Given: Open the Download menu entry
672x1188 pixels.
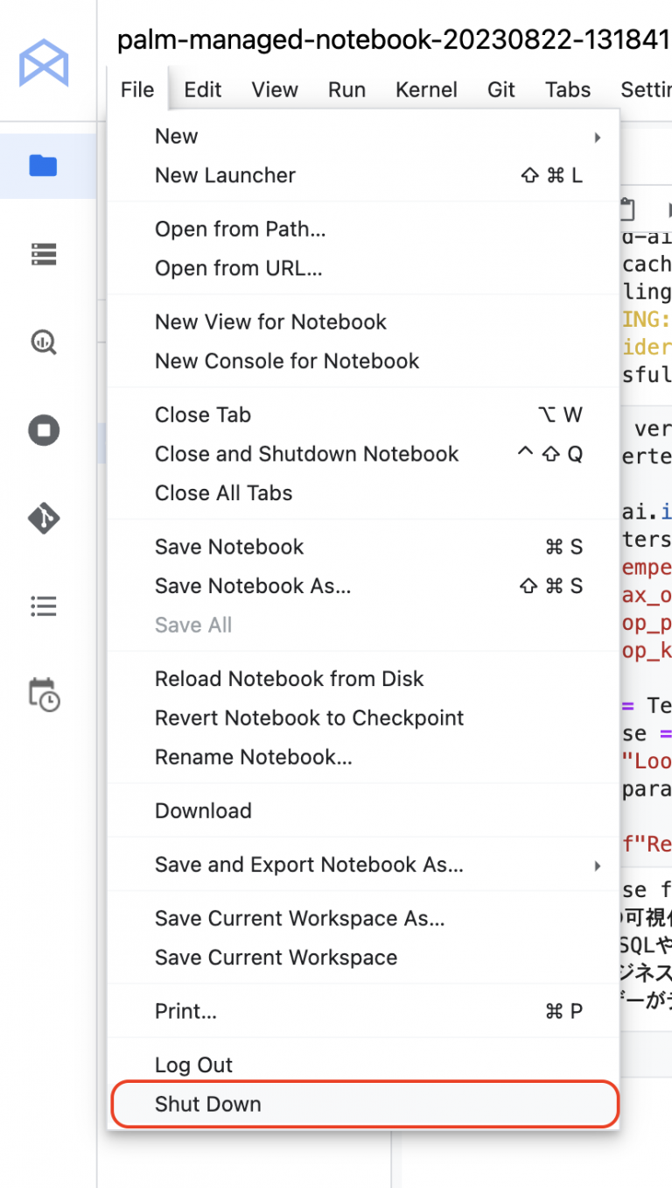Looking at the screenshot, I should (x=203, y=810).
